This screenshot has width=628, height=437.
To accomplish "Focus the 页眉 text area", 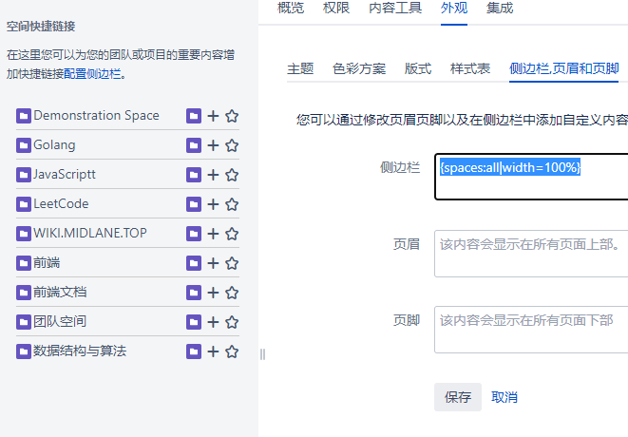I will pyautogui.click(x=531, y=254).
